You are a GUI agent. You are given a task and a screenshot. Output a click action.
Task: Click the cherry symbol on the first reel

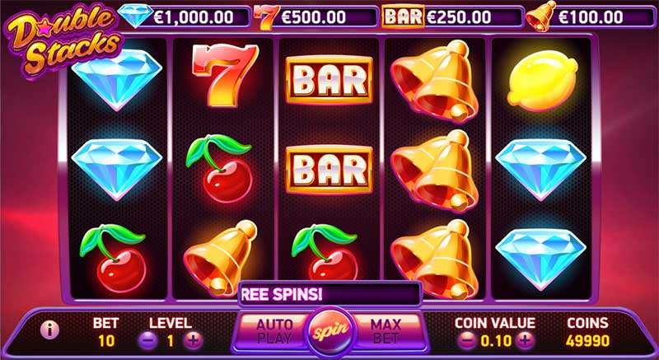point(114,259)
